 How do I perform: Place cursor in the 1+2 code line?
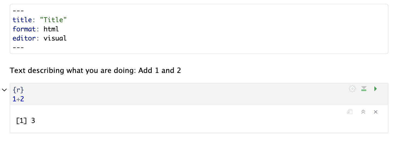click(x=18, y=99)
